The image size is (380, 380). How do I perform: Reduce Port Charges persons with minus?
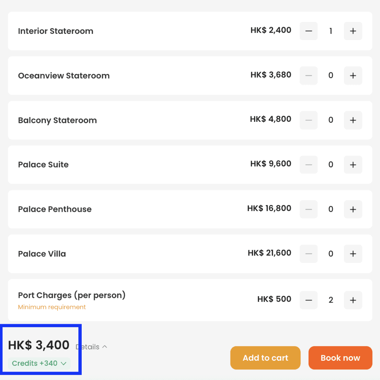click(309, 300)
